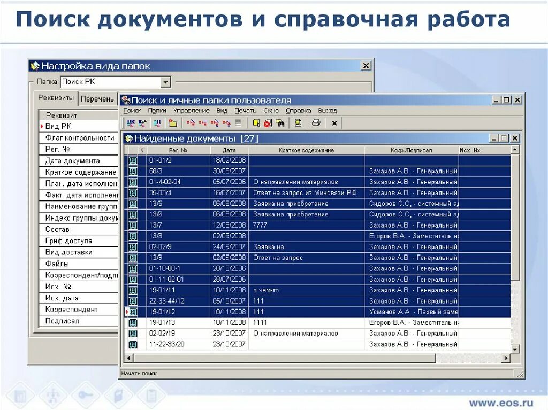Open the Поиск menu

click(132, 110)
